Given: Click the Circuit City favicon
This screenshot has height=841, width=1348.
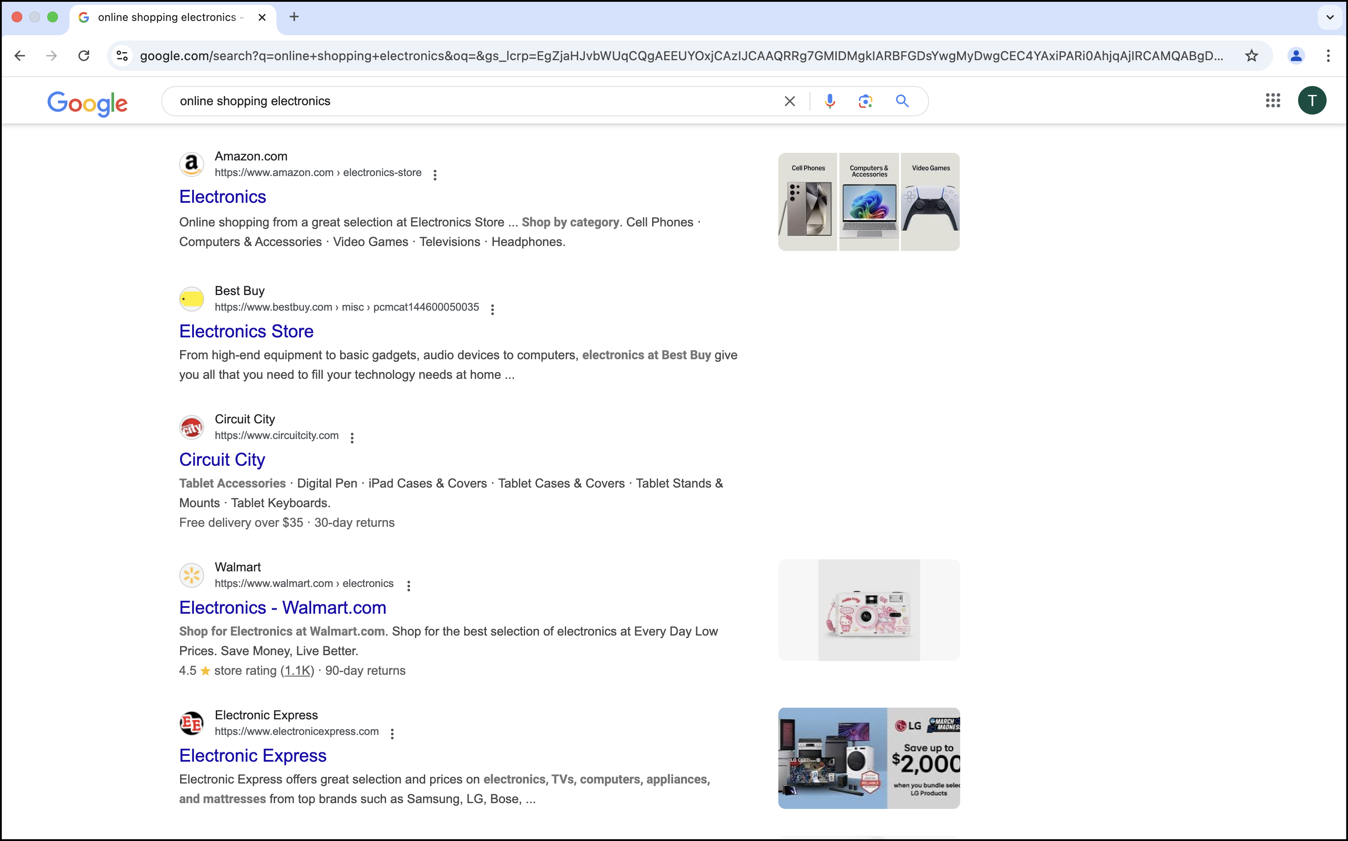Looking at the screenshot, I should coord(191,427).
